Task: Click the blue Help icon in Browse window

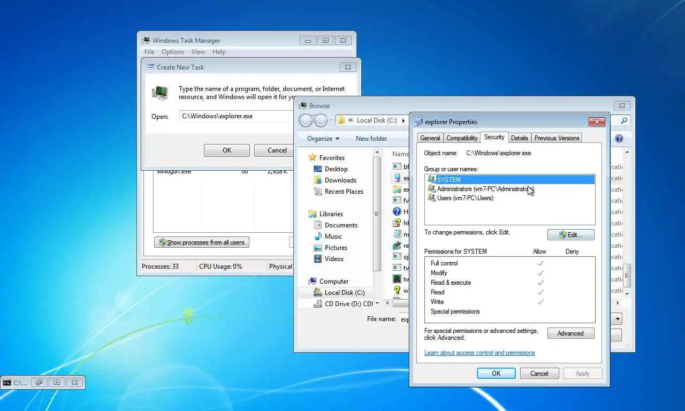Action: [619, 139]
